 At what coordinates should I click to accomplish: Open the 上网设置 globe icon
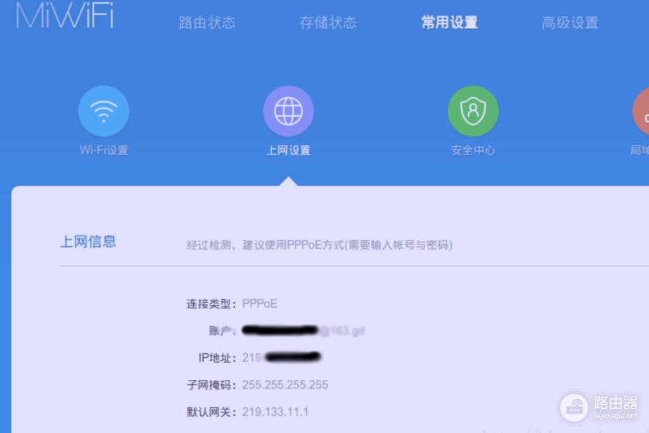pos(288,111)
